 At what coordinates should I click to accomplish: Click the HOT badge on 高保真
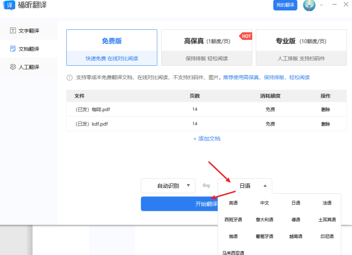coord(246,36)
